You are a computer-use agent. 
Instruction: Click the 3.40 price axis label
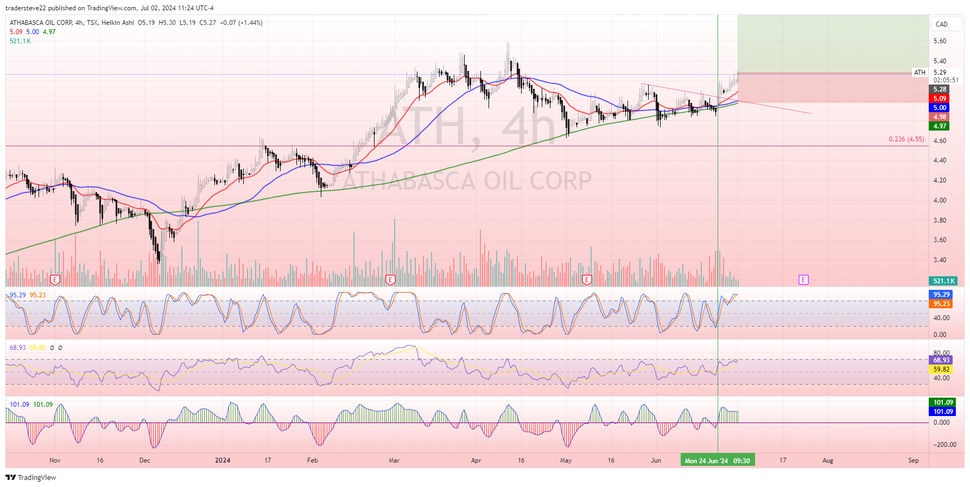coord(940,260)
